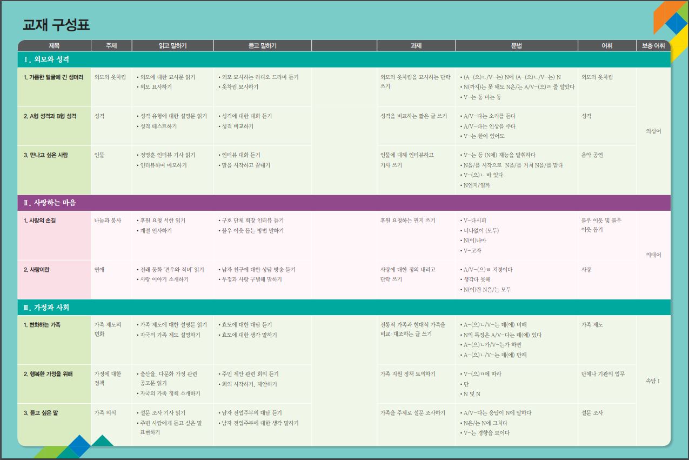
Task: Select the 주제 column header
Action: coord(111,46)
